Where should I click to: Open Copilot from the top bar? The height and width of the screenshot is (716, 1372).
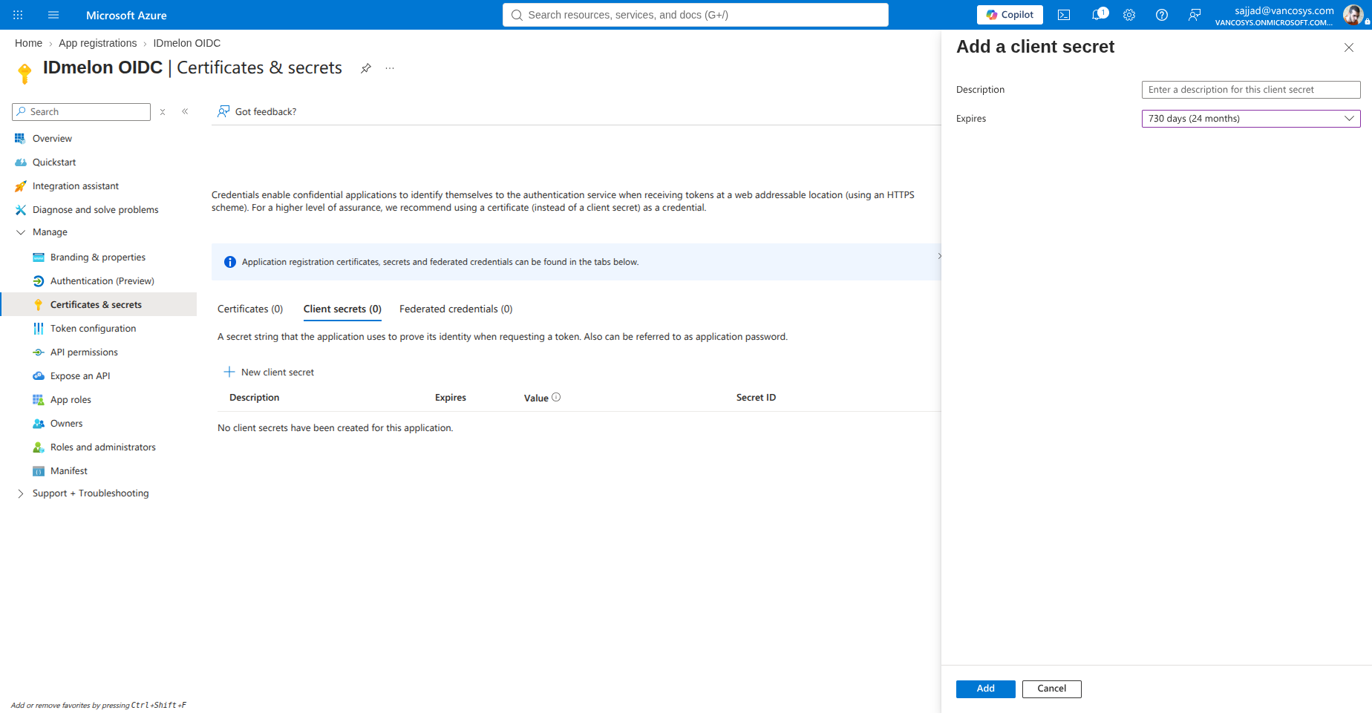pyautogui.click(x=1010, y=15)
